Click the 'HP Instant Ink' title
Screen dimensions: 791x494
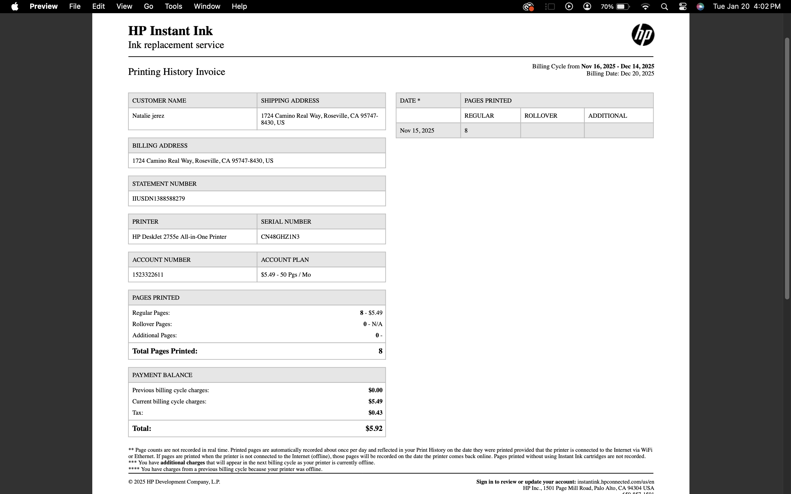170,31
